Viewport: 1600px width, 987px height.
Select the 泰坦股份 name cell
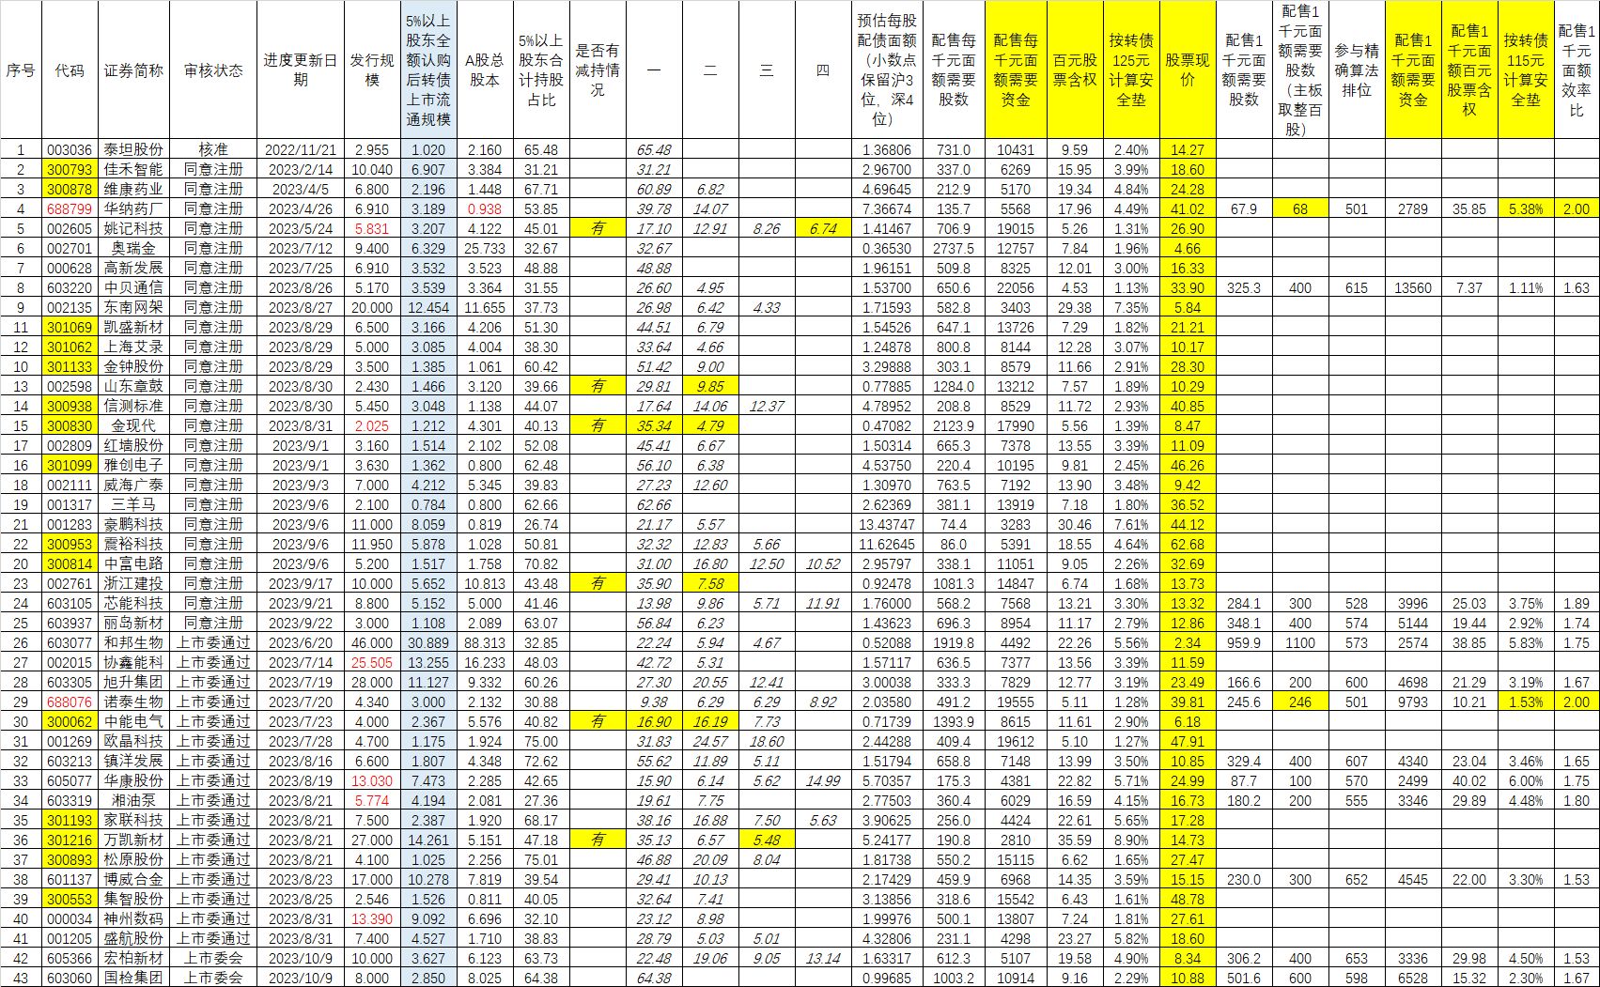point(133,150)
